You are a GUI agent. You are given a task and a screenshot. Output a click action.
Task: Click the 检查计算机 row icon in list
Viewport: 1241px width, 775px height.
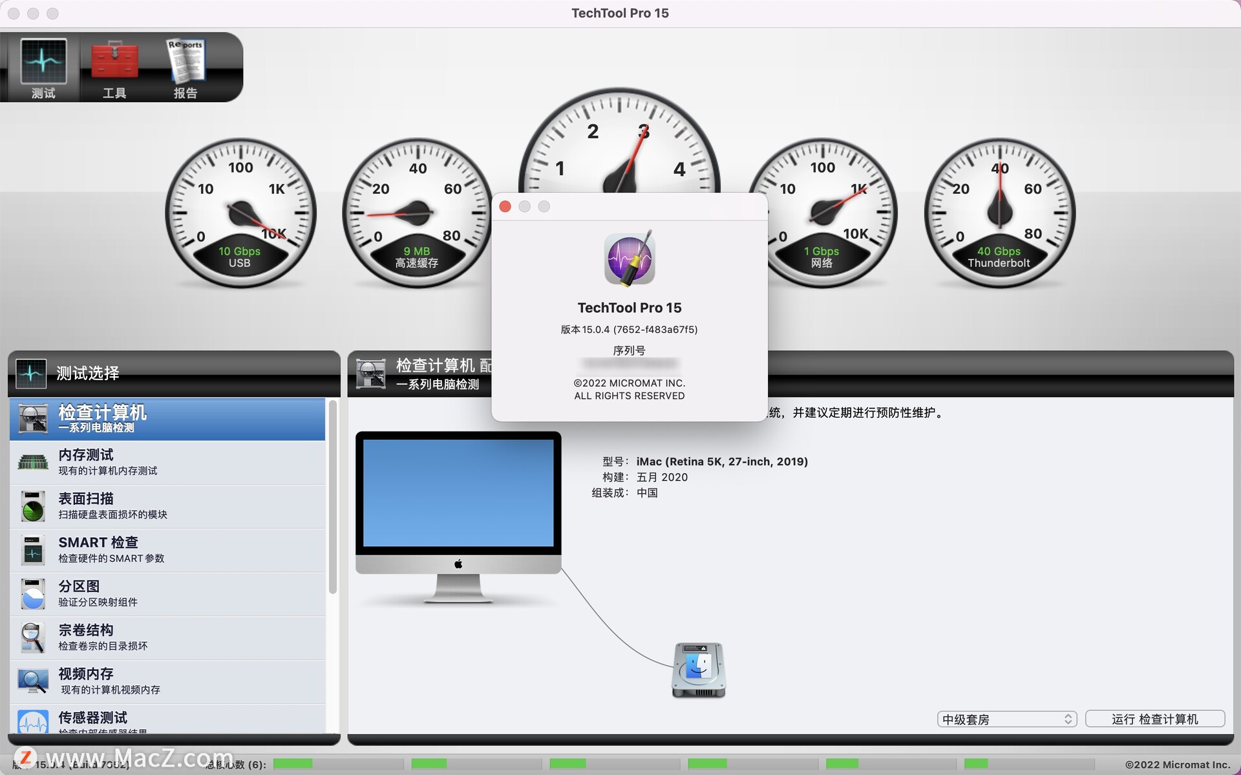(33, 419)
